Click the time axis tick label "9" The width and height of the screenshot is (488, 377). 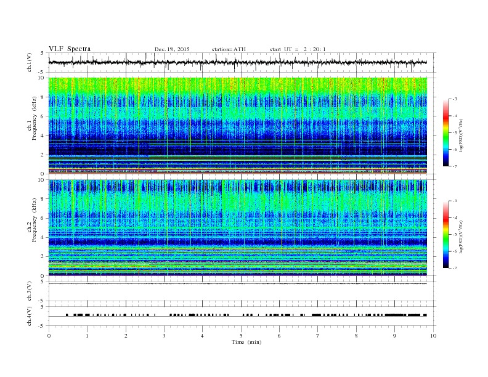click(394, 336)
